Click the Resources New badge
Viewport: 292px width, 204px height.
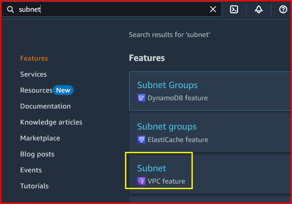click(x=63, y=90)
